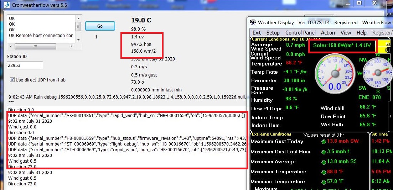This screenshot has height=190, width=393.
Task: Open the View menu in Weather Display
Action: pyautogui.click(x=346, y=33)
